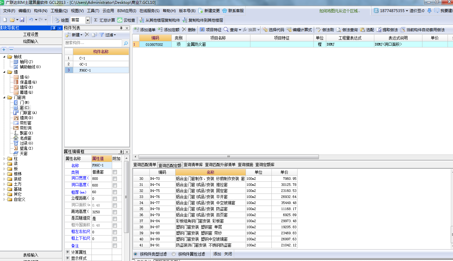Open the 构件(N) menu
The width and height of the screenshot is (453, 261).
click(40, 11)
